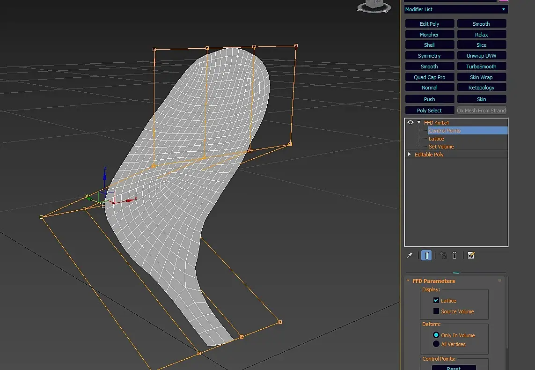Select the All Vertices radio option
Image resolution: width=535 pixels, height=370 pixels.
(x=436, y=344)
